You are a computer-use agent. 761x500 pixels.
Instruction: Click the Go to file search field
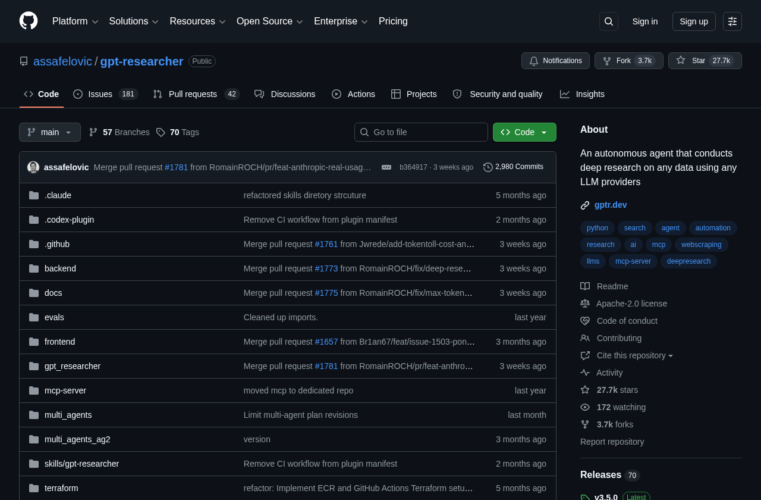point(421,132)
